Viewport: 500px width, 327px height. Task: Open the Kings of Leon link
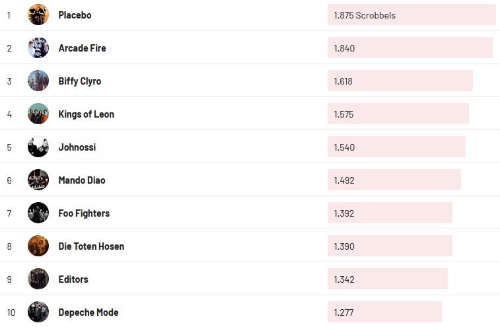click(86, 114)
